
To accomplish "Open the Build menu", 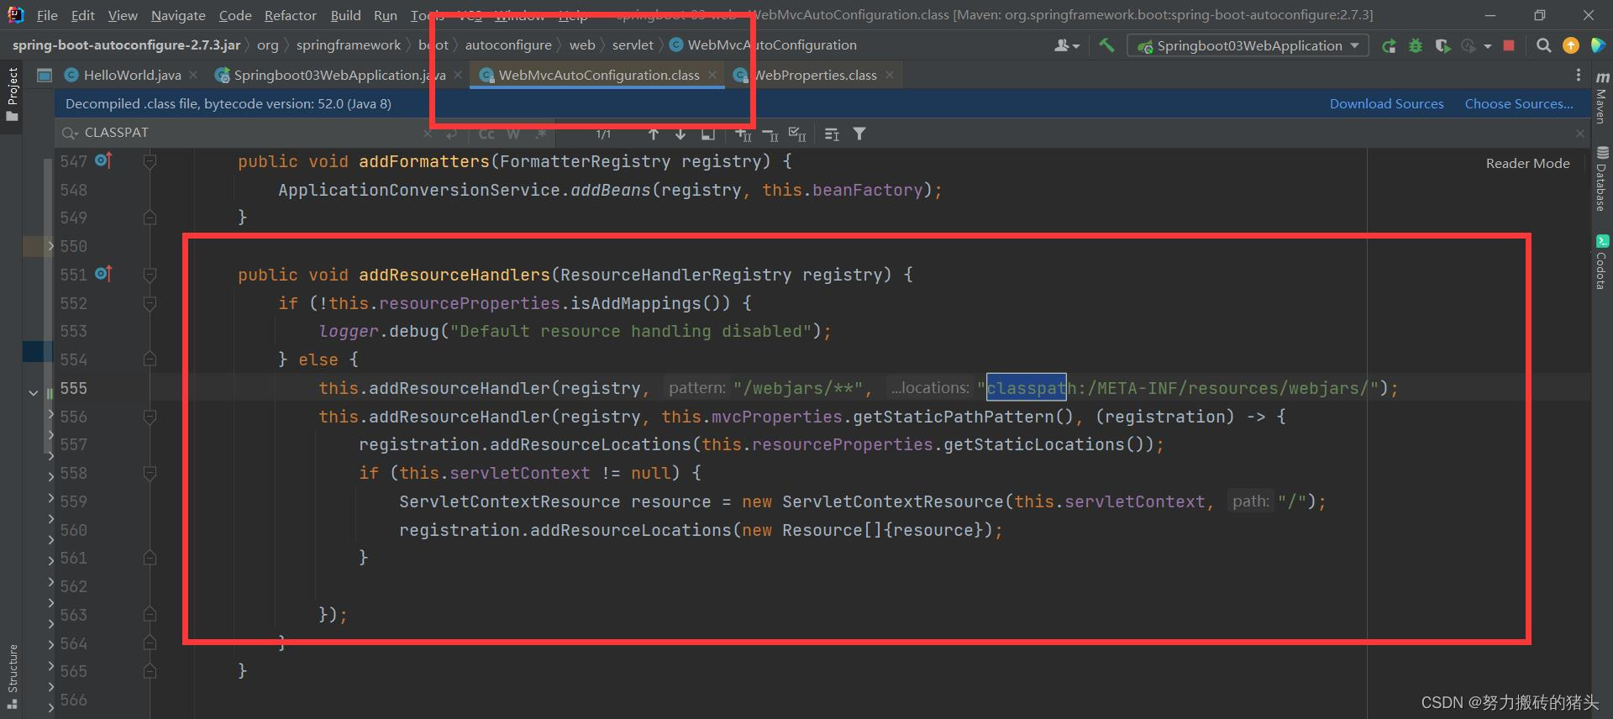I will coord(345,15).
